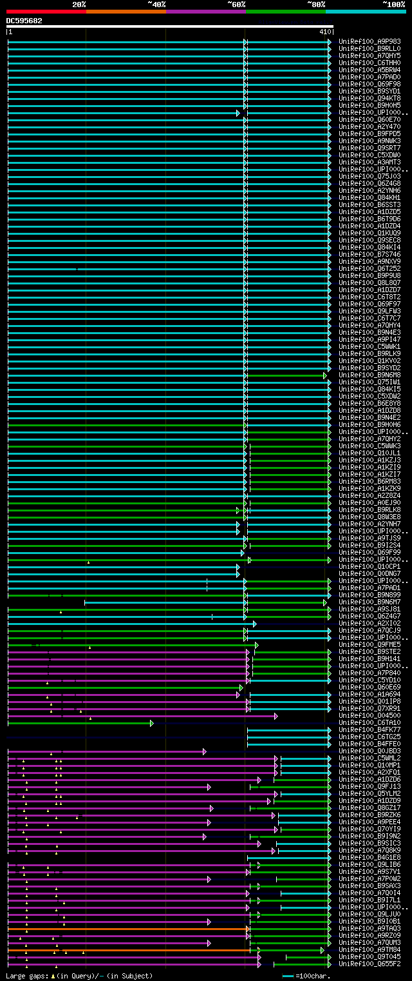
Task: Select the UniRef100_Q75IW1 label
Action: (x=371, y=382)
